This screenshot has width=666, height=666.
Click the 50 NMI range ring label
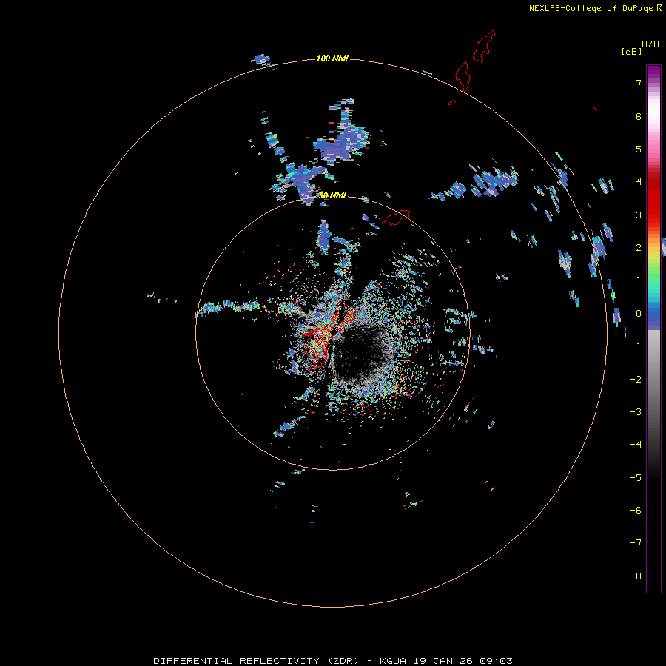point(332,195)
